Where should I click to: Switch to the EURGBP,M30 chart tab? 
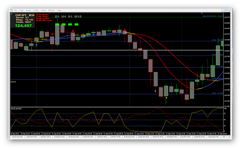(x=172, y=137)
